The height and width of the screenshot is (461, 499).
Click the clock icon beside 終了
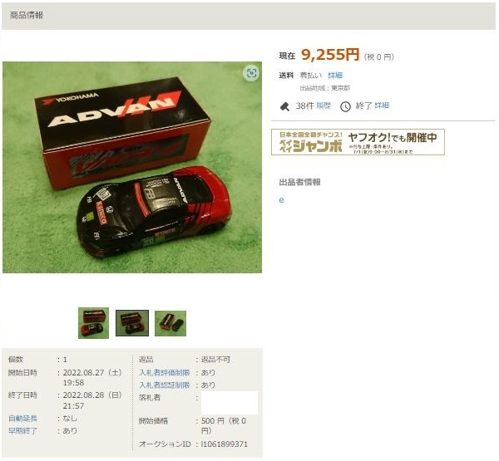[x=345, y=106]
